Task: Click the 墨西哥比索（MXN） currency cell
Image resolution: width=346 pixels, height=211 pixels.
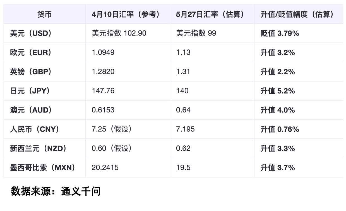Action: (x=43, y=167)
